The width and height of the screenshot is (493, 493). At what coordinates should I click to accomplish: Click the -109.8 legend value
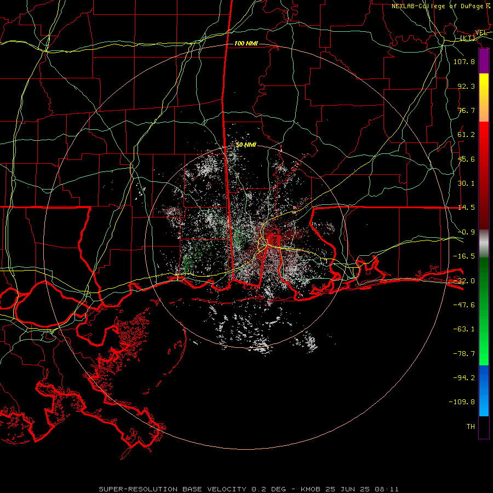pyautogui.click(x=462, y=402)
